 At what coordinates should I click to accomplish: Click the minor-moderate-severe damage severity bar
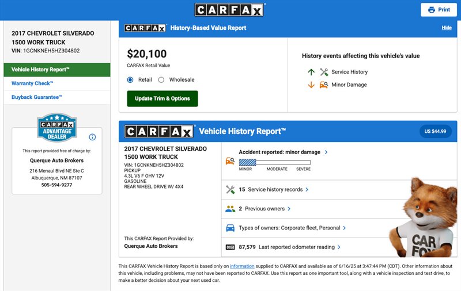click(x=274, y=162)
